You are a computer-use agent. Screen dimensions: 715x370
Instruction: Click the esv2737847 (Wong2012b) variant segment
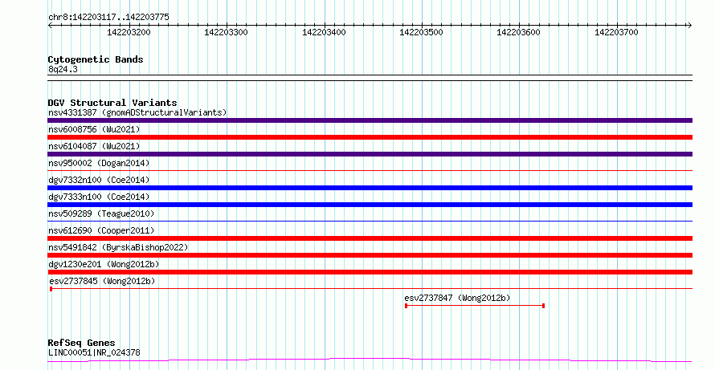[475, 306]
